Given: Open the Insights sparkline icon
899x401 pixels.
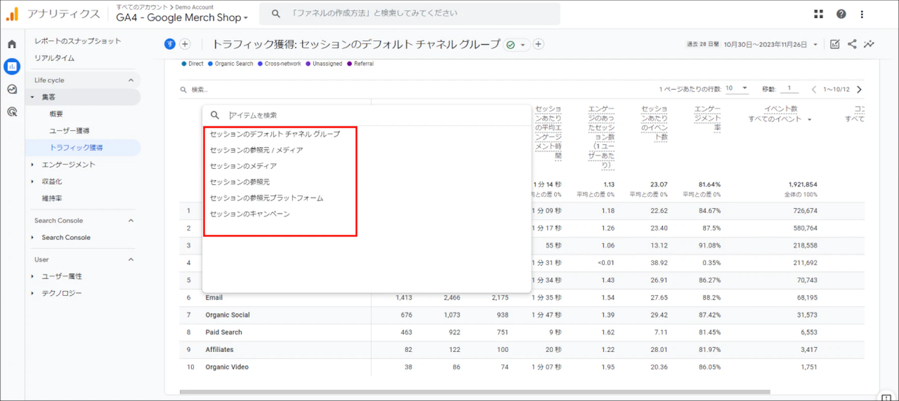Looking at the screenshot, I should [x=869, y=44].
